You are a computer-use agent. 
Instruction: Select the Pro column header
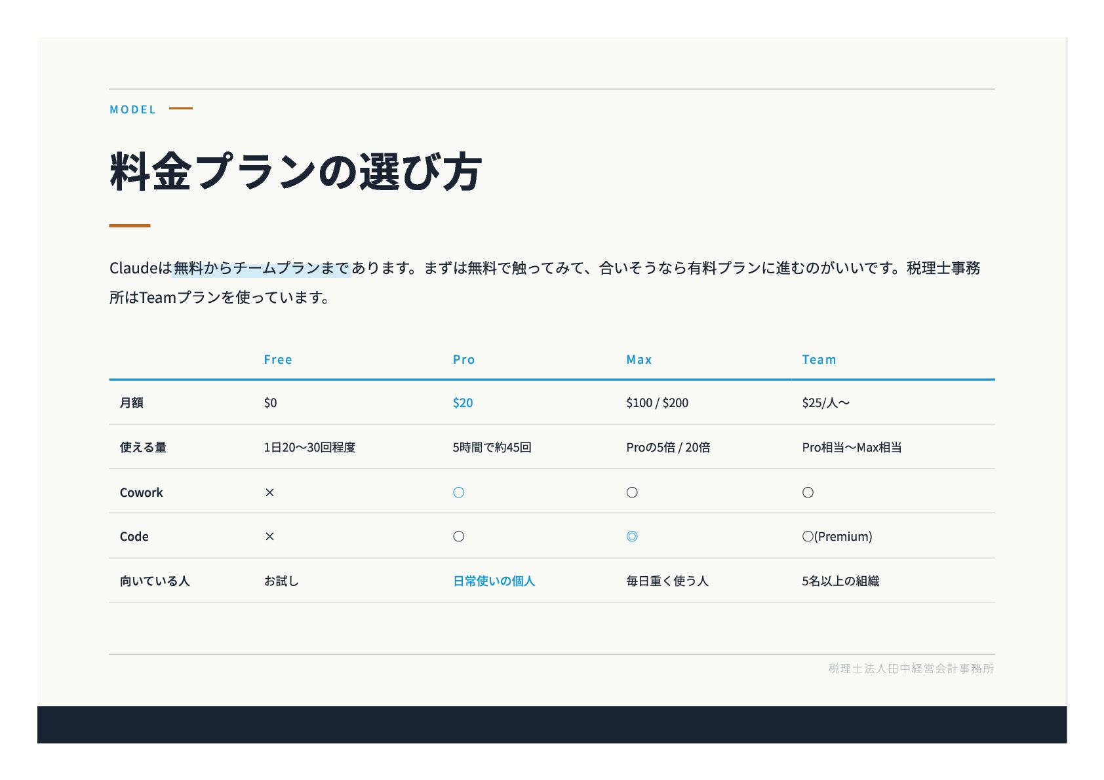pyautogui.click(x=463, y=359)
